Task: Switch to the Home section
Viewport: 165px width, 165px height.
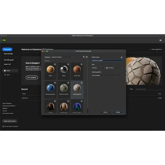Action: point(10,71)
